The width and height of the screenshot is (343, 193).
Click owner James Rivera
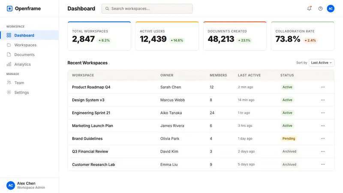(172, 126)
